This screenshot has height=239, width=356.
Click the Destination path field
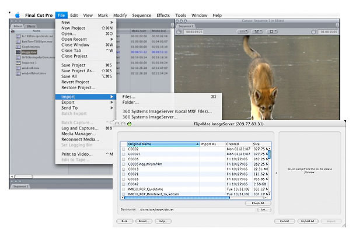coord(197,209)
